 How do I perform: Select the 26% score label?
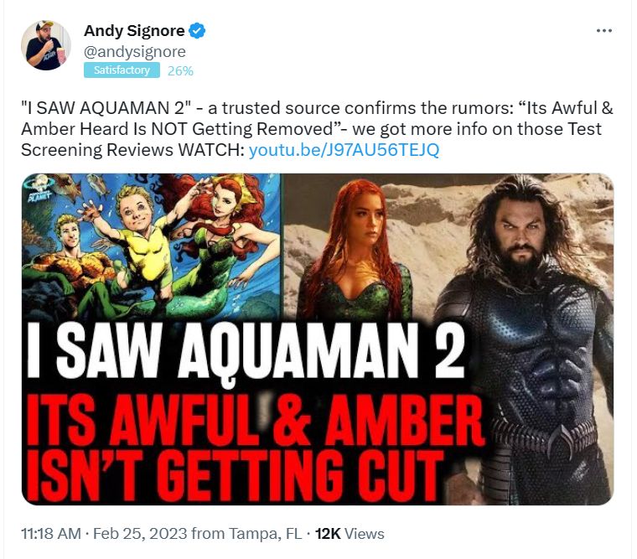180,71
